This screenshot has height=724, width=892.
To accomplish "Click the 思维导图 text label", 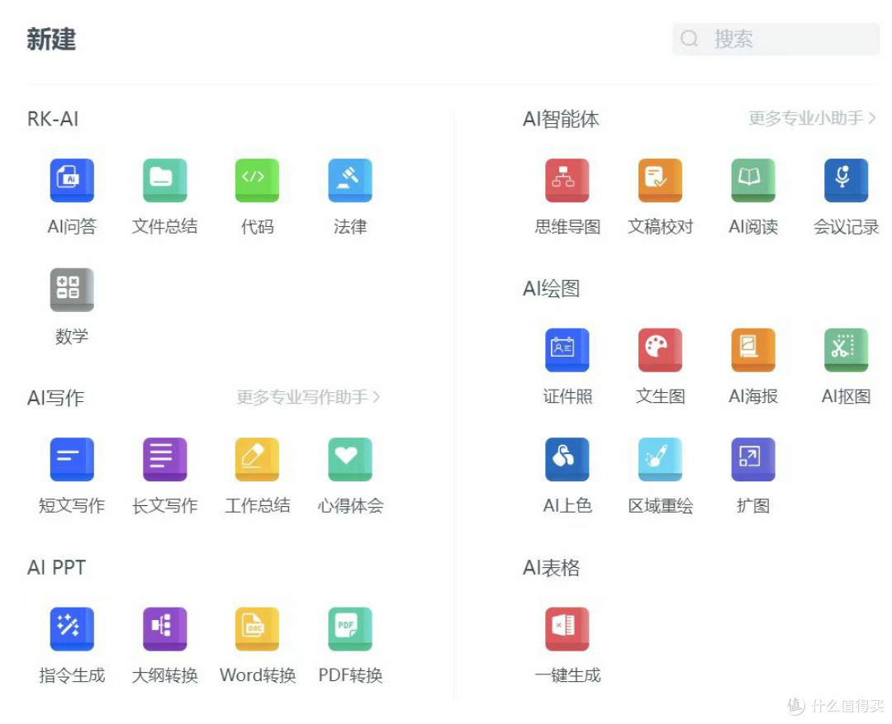I will [567, 227].
